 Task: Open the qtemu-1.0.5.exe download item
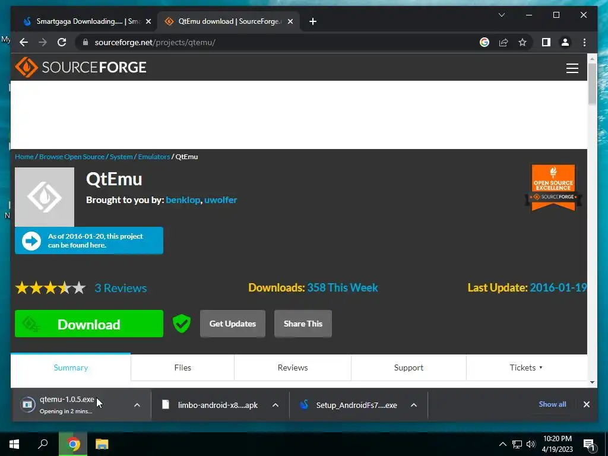tap(66, 405)
